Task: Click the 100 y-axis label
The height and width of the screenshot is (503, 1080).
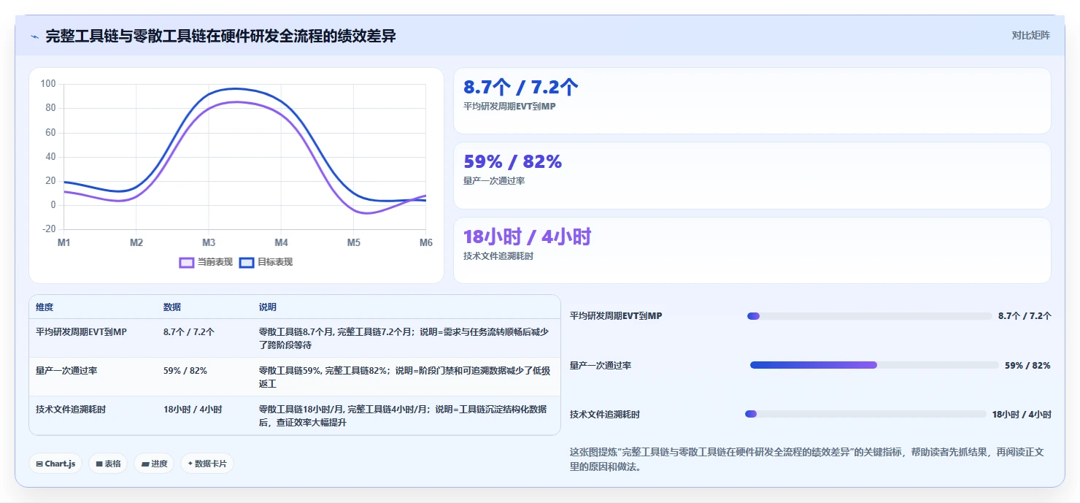Action: (48, 84)
